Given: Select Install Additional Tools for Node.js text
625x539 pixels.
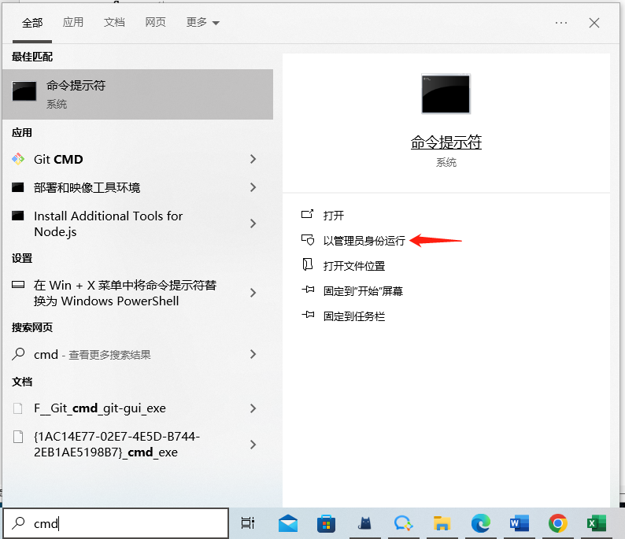Looking at the screenshot, I should [109, 224].
